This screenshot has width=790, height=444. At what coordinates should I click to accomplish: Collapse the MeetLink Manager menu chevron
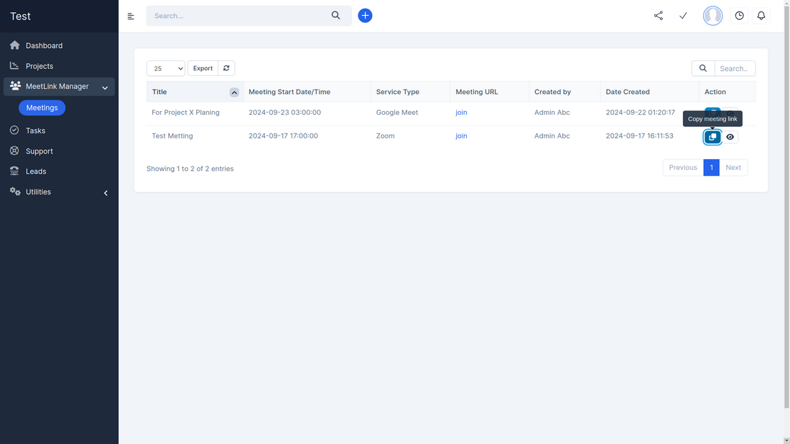[105, 86]
